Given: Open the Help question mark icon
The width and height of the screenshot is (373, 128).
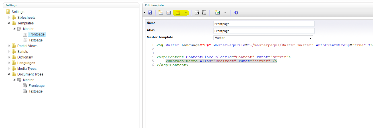Looking at the screenshot, I should click(x=236, y=12).
